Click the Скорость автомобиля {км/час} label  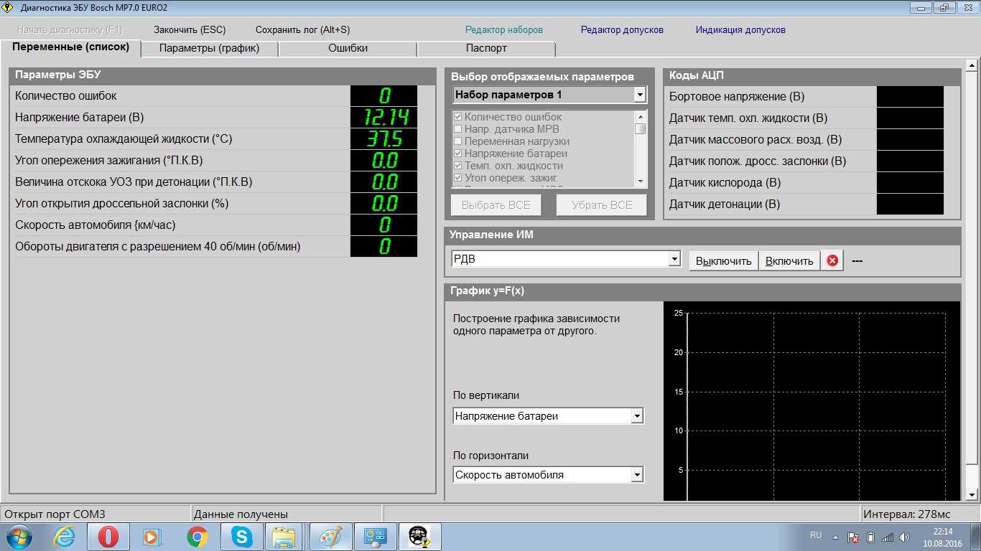(96, 225)
